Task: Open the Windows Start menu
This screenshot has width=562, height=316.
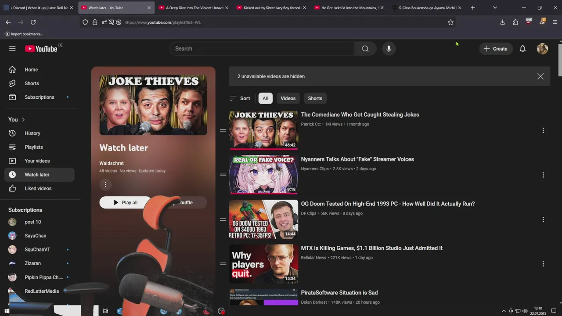Action: (7, 311)
